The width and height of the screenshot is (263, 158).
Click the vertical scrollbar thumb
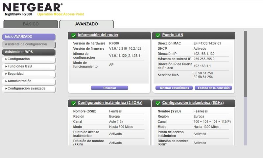tap(246, 64)
